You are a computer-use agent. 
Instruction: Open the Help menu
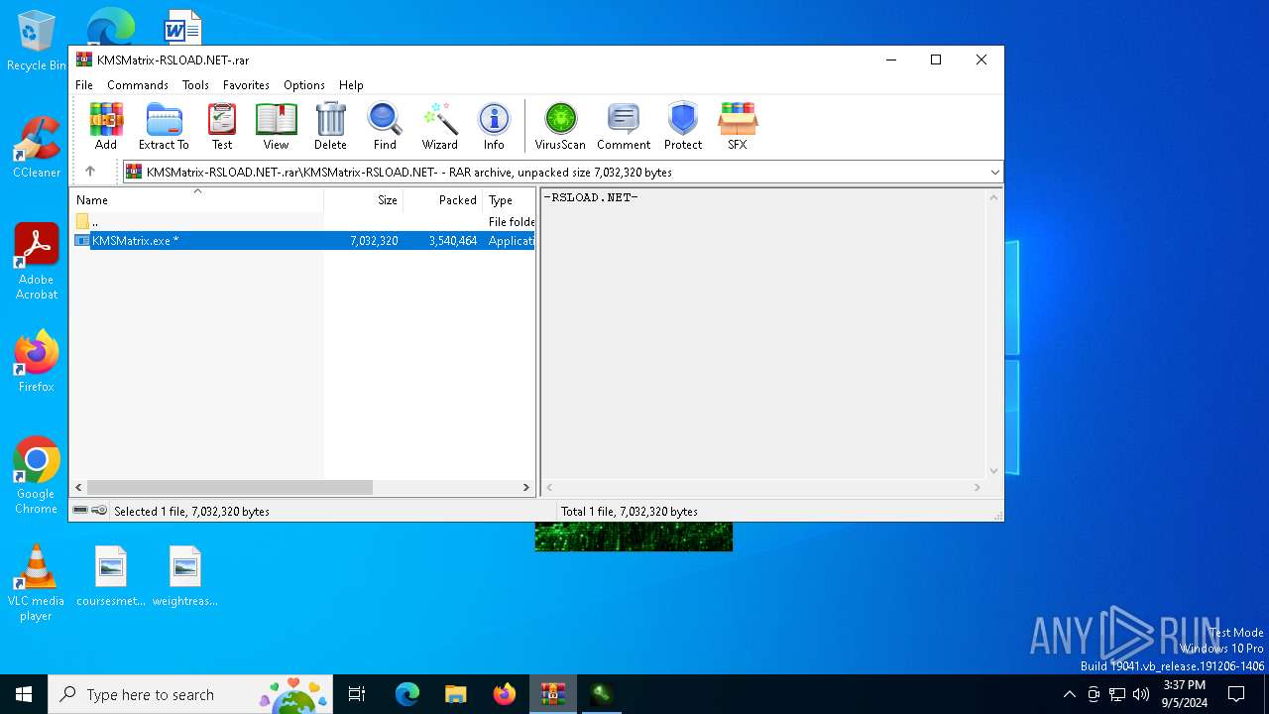pyautogui.click(x=351, y=85)
